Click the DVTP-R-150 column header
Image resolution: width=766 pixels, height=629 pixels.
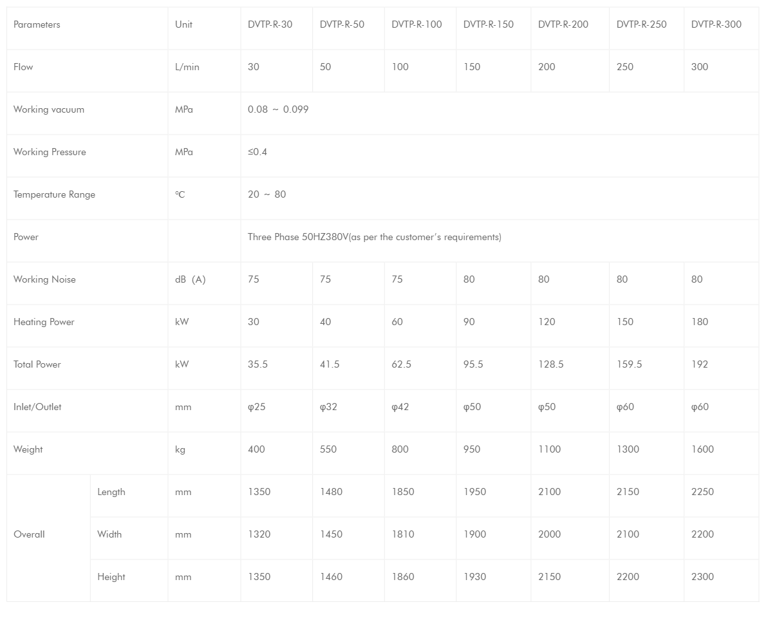488,24
